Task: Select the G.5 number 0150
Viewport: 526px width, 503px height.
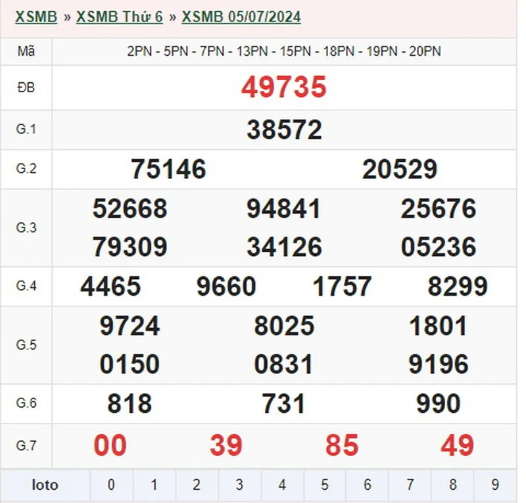Action: (x=130, y=364)
